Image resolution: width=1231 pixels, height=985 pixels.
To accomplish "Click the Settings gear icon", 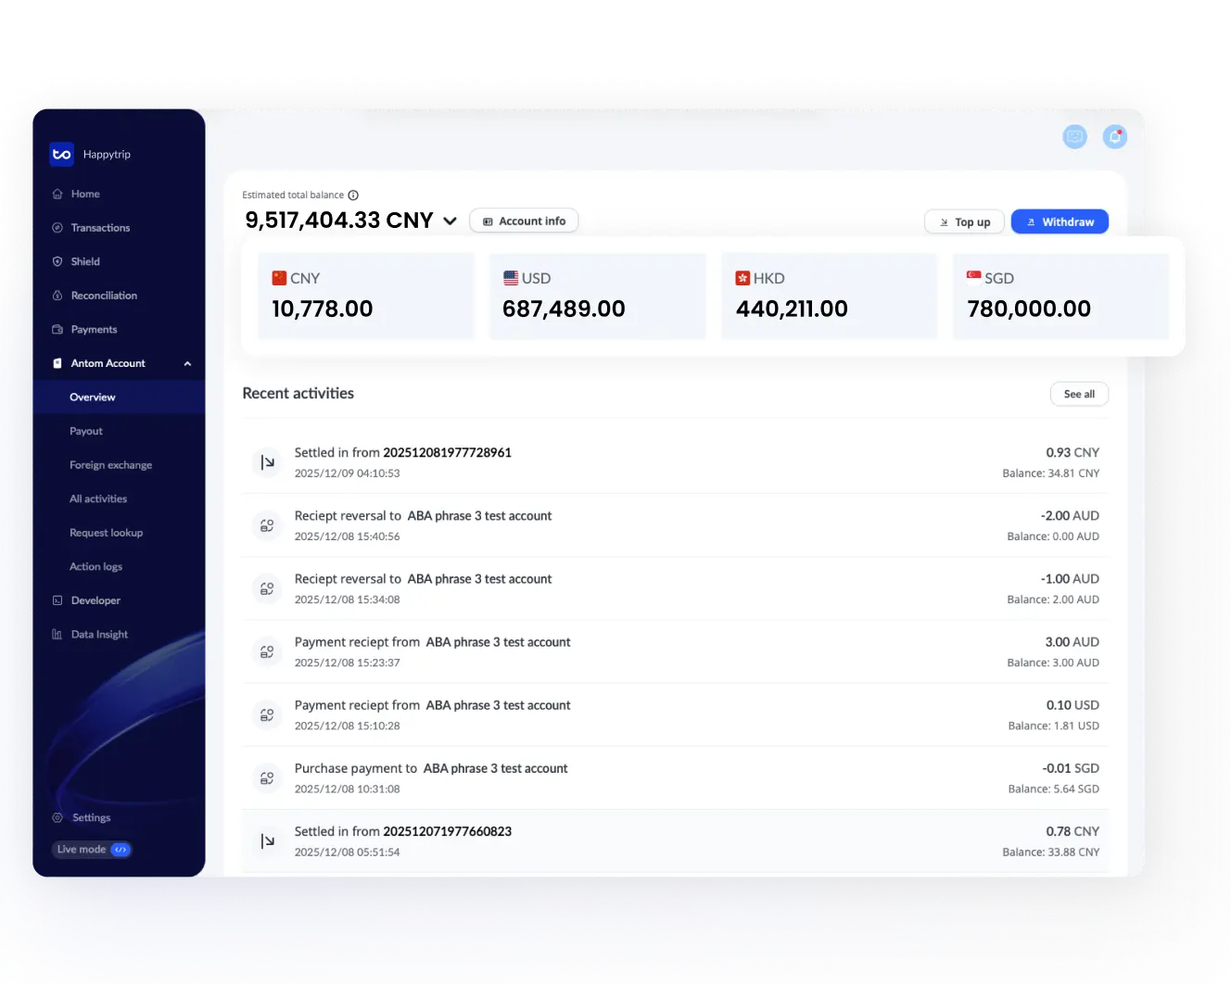I will (x=57, y=817).
